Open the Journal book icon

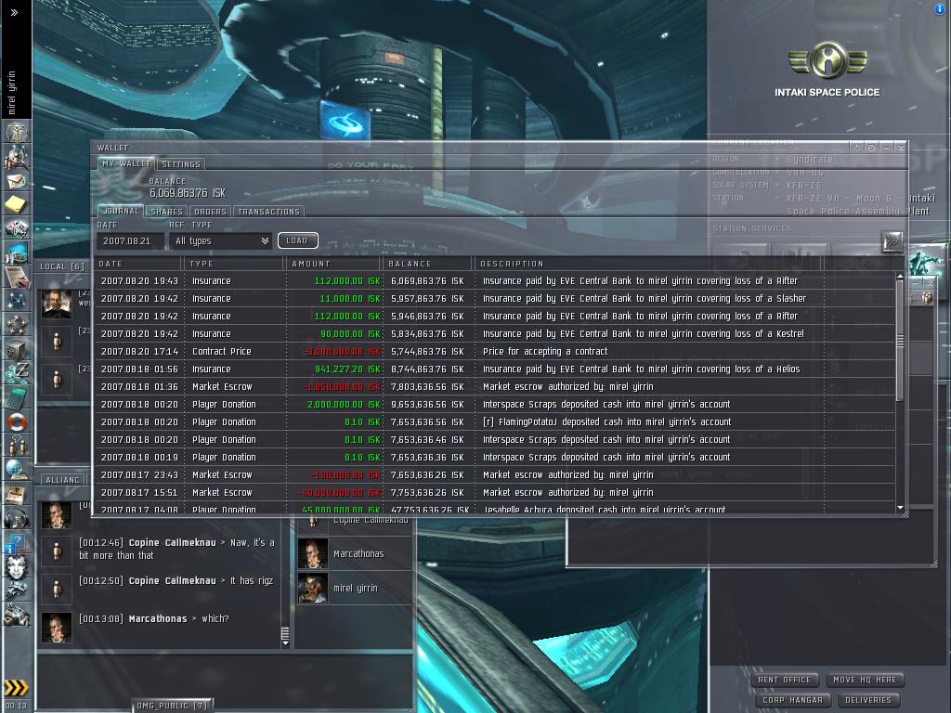[x=17, y=494]
